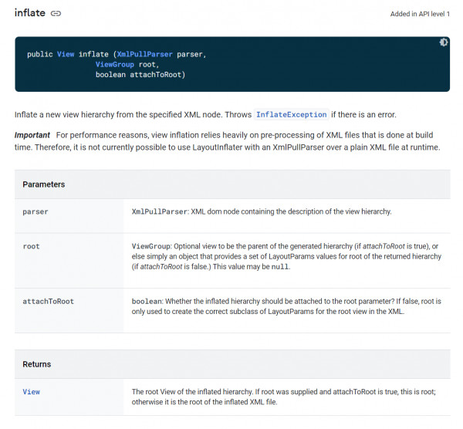Click the "public" keyword in code block
The width and height of the screenshot is (463, 429).
(40, 54)
